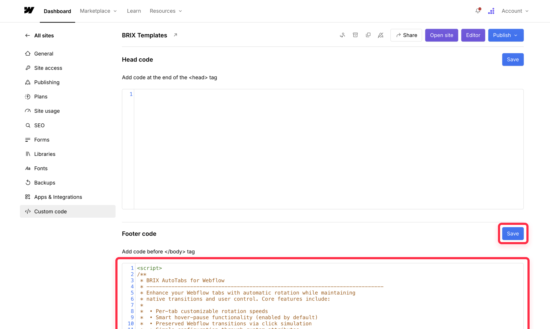Select Custom code in sidebar
Viewport: 550px width, 329px height.
(x=68, y=211)
